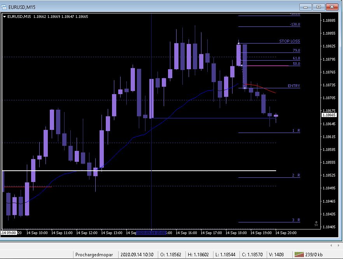Click the EURUSD,M15 chart window icon
This screenshot has width=343, height=259.
[4, 7]
